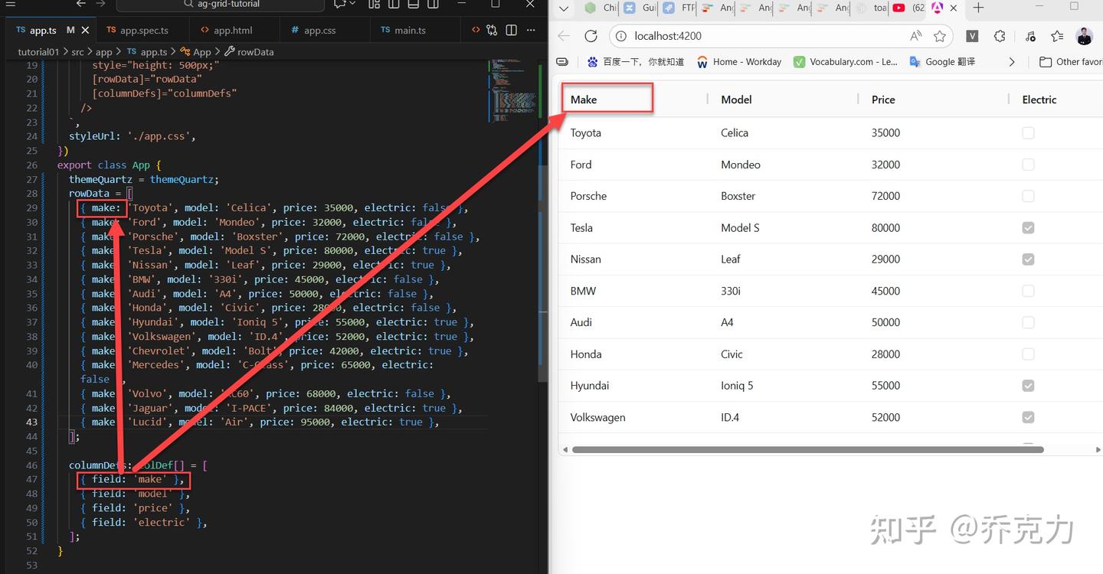Toggle the Electric checkbox for Toyota row
The image size is (1103, 574).
point(1028,133)
